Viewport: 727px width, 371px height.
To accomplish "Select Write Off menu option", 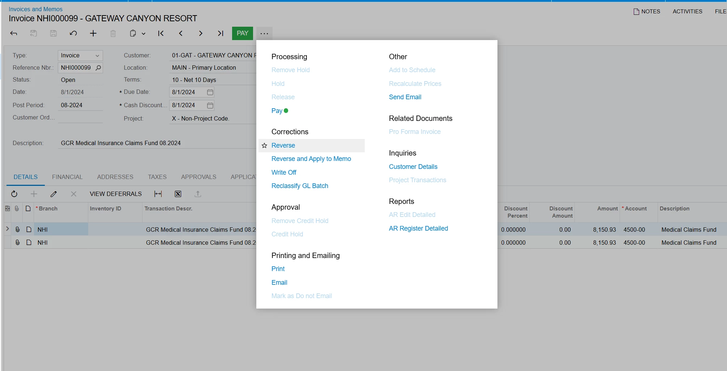I will pyautogui.click(x=284, y=173).
